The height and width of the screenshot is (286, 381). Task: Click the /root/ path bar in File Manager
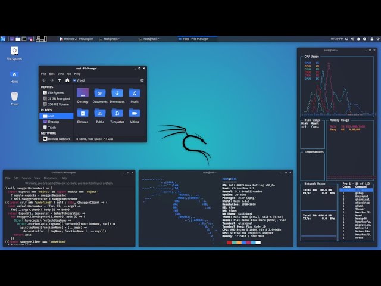pos(106,80)
